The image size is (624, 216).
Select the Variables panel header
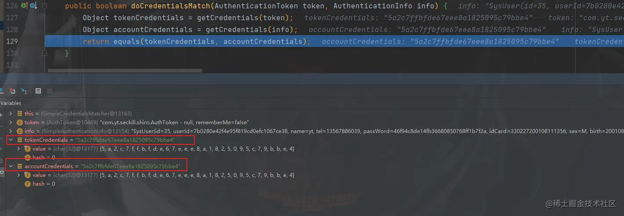point(11,103)
